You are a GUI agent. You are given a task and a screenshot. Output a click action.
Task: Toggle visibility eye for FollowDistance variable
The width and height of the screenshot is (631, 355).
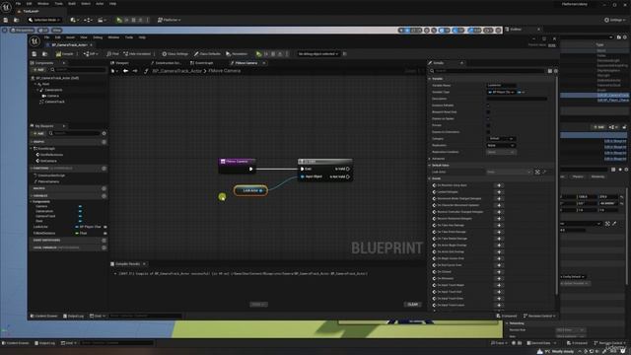pyautogui.click(x=105, y=233)
